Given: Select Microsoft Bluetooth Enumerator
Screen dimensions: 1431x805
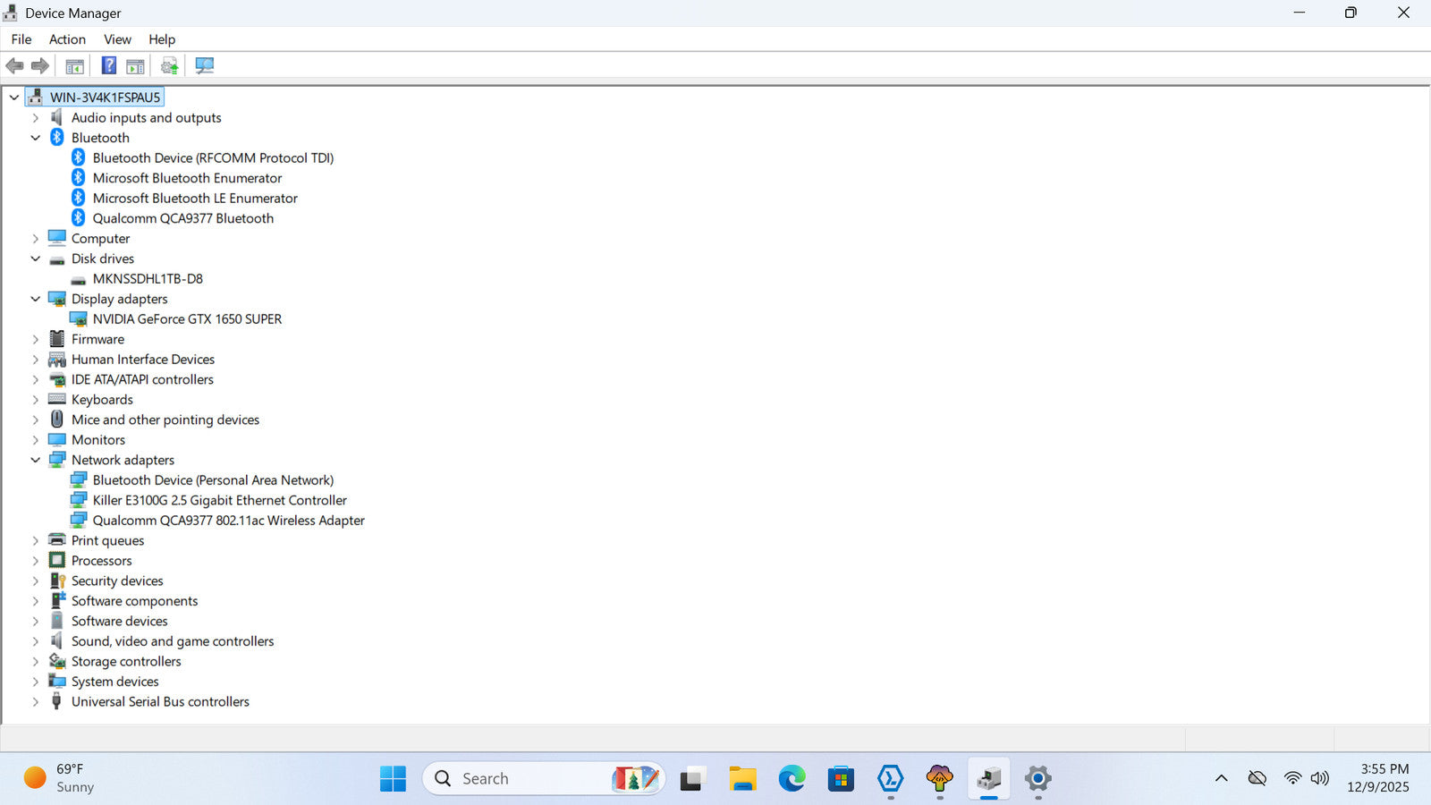Looking at the screenshot, I should pyautogui.click(x=187, y=178).
